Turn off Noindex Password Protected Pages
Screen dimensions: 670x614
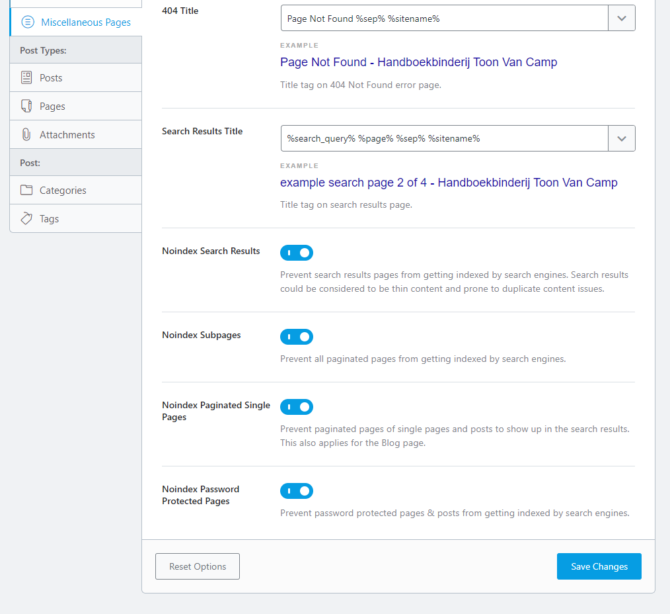(x=297, y=491)
